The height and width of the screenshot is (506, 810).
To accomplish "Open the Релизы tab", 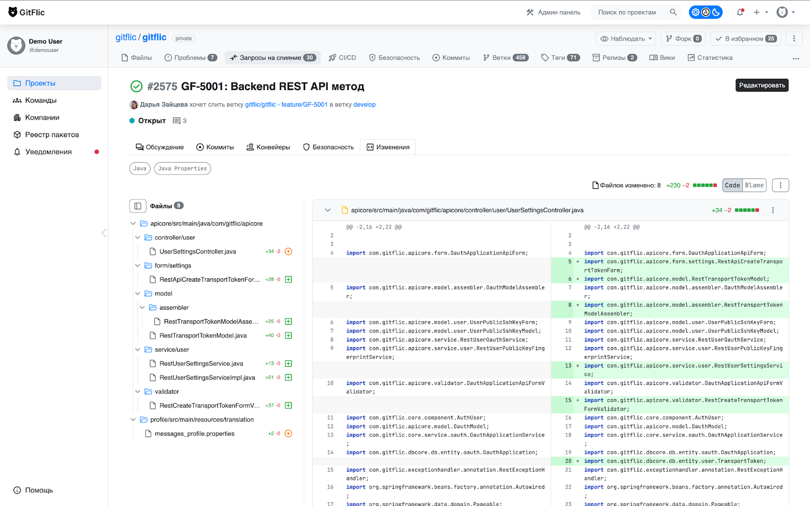I will [615, 58].
